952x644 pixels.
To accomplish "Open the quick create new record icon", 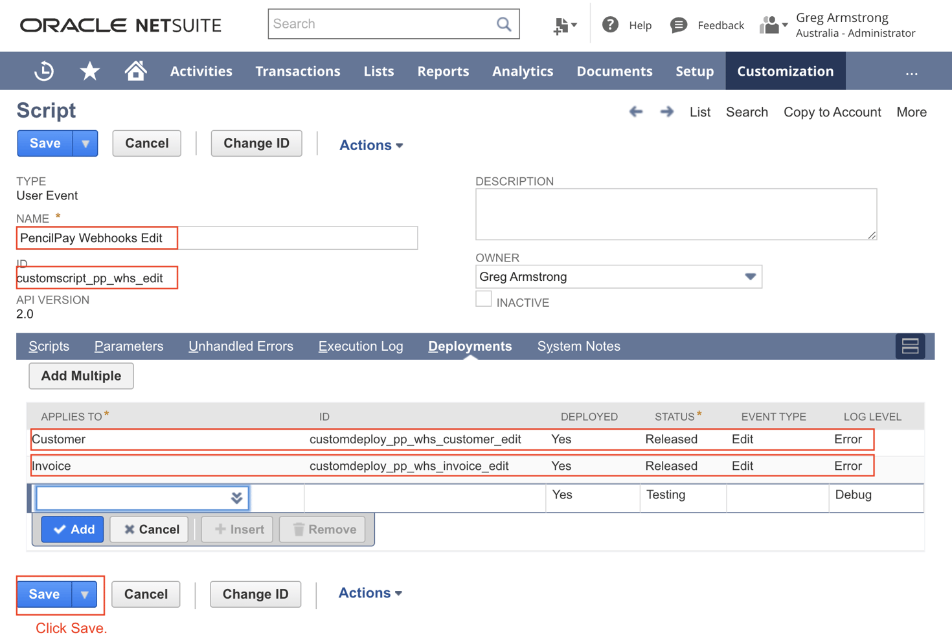I will pyautogui.click(x=562, y=23).
